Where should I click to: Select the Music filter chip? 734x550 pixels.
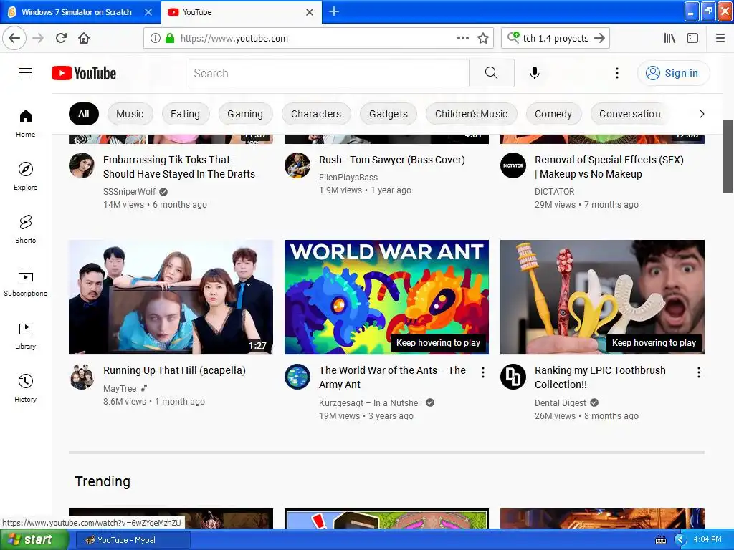click(x=130, y=114)
